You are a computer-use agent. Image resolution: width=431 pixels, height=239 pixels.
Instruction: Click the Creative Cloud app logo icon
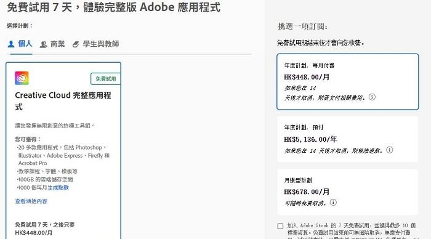click(22, 78)
